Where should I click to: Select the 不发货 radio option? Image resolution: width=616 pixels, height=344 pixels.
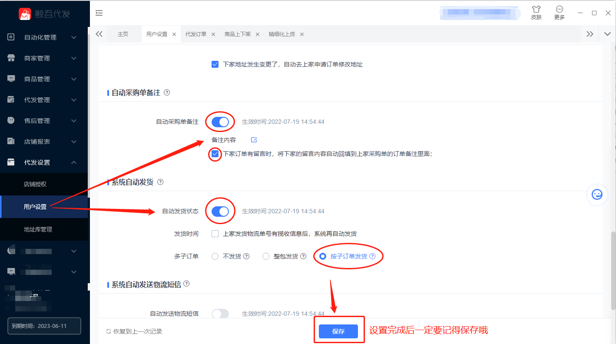pos(215,256)
